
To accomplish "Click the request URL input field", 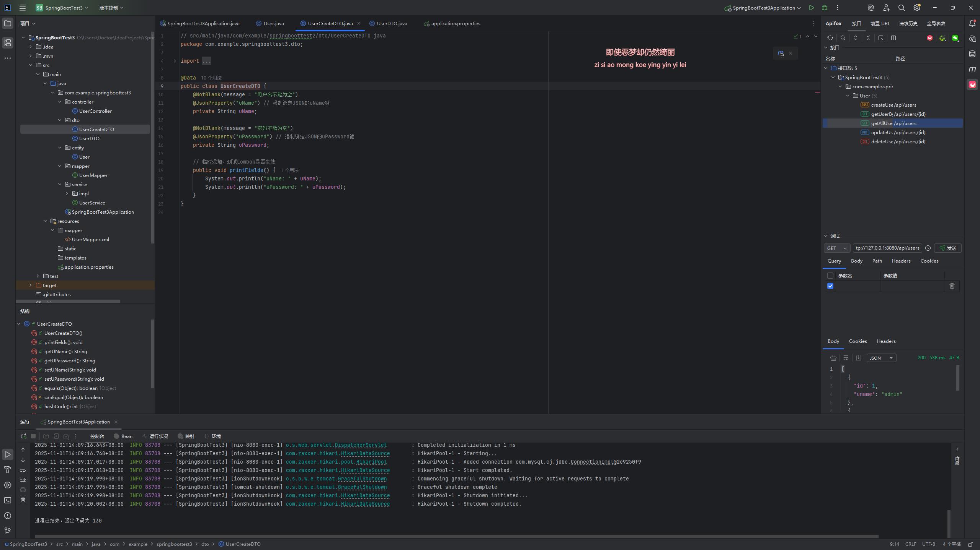I will 887,248.
